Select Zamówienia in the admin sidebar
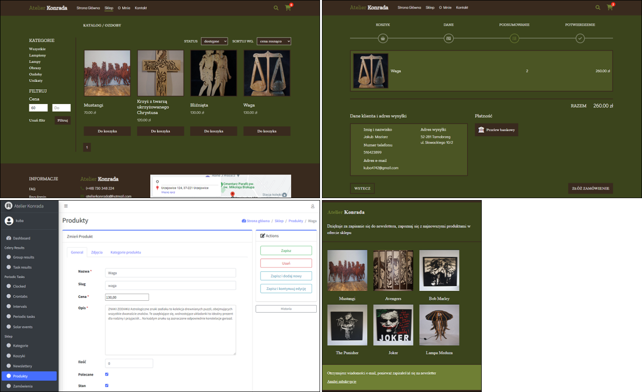This screenshot has width=642, height=392. [x=24, y=386]
